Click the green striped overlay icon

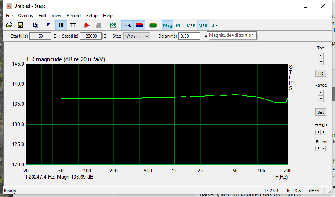[x=113, y=25]
